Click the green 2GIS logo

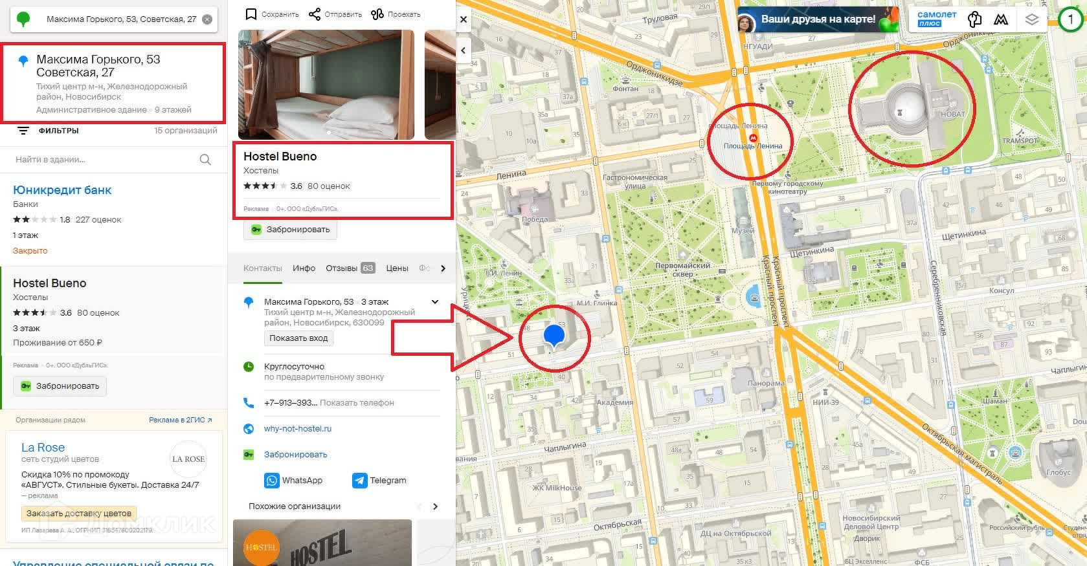(x=23, y=19)
